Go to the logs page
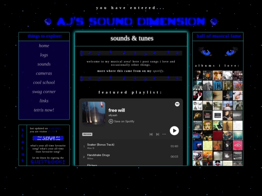Image resolution: width=262 pixels, height=196 pixels. (44, 55)
